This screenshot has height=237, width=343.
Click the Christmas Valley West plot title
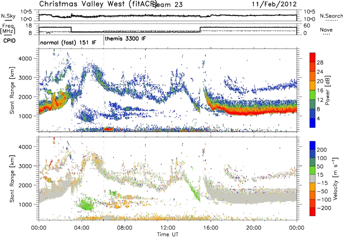[x=98, y=4]
